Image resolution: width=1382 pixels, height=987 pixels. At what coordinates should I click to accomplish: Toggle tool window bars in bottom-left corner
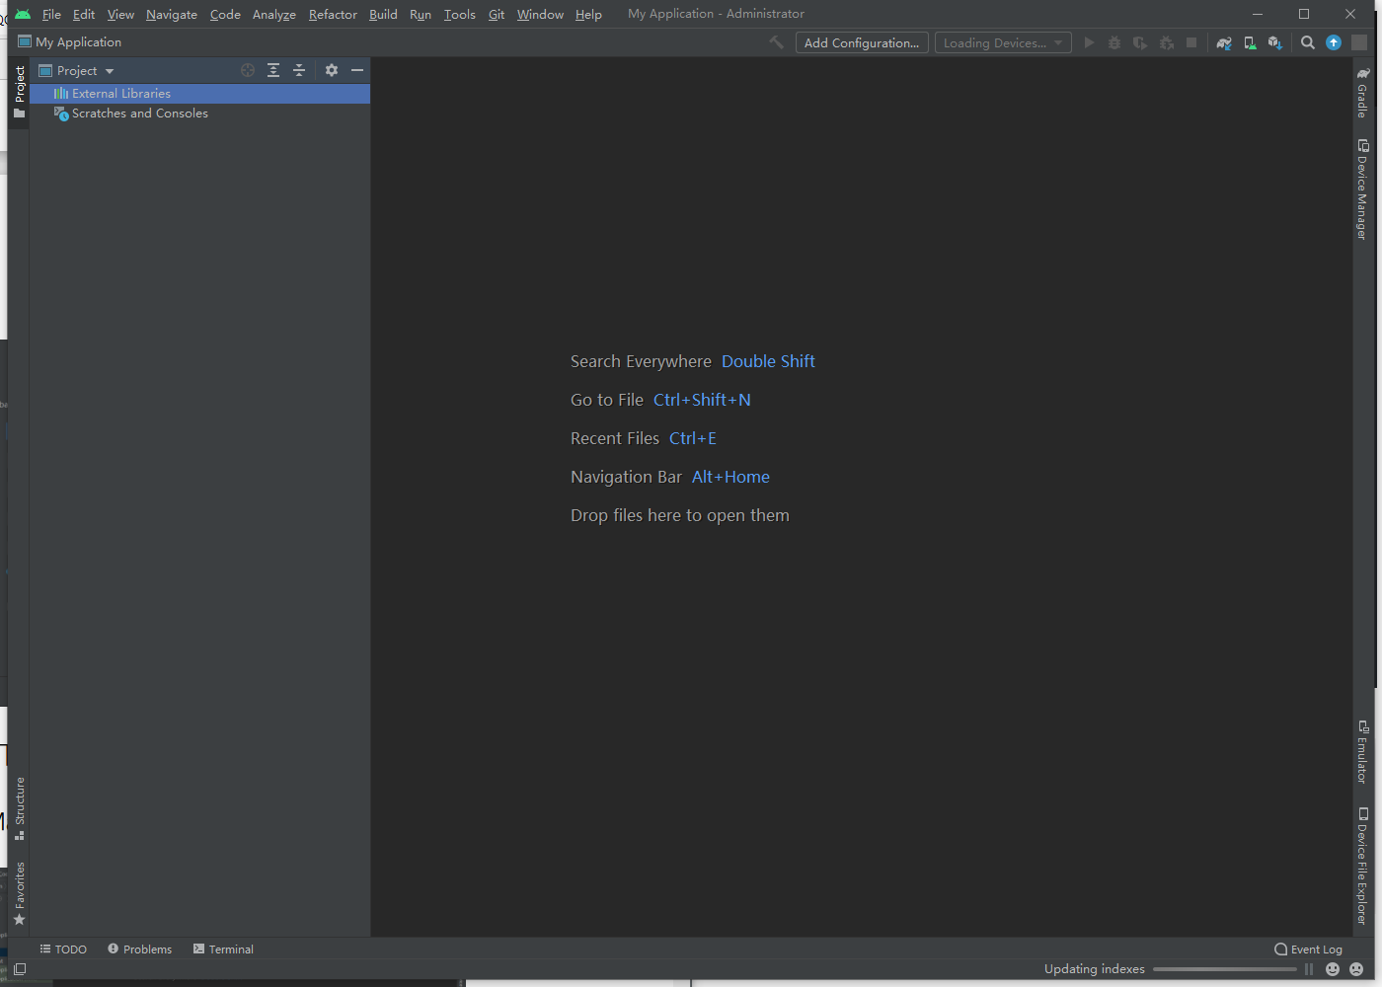pyautogui.click(x=20, y=969)
